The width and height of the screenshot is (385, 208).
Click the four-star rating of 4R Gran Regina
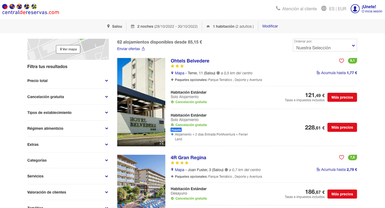[x=180, y=163]
